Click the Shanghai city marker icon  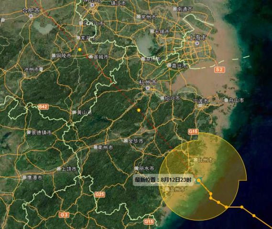click(197, 43)
